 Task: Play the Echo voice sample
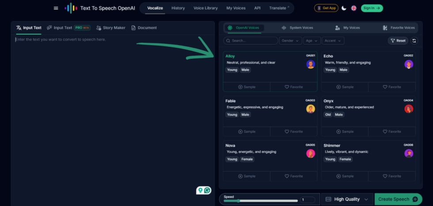(345, 87)
